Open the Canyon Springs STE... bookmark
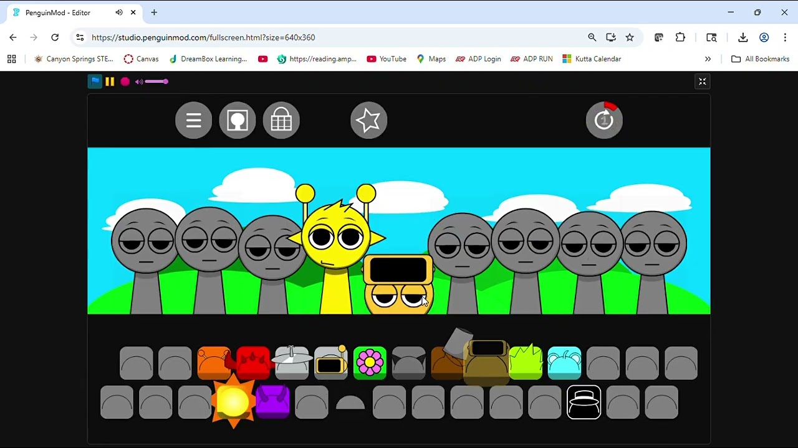Screen dimensions: 798x448 pos(74,59)
